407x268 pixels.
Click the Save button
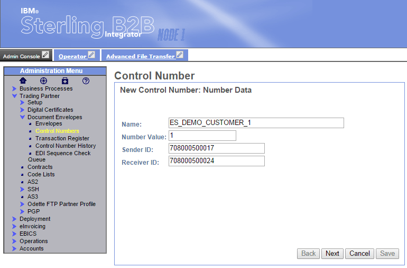tap(387, 253)
